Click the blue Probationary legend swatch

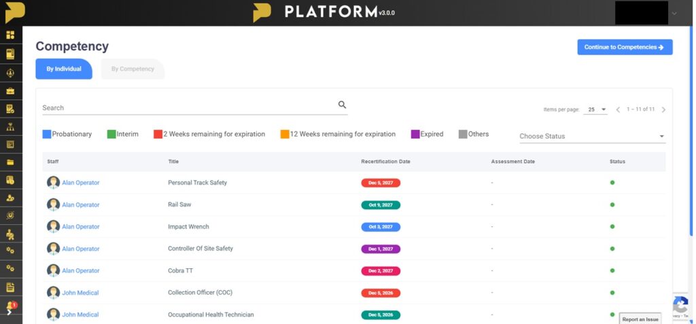[47, 134]
